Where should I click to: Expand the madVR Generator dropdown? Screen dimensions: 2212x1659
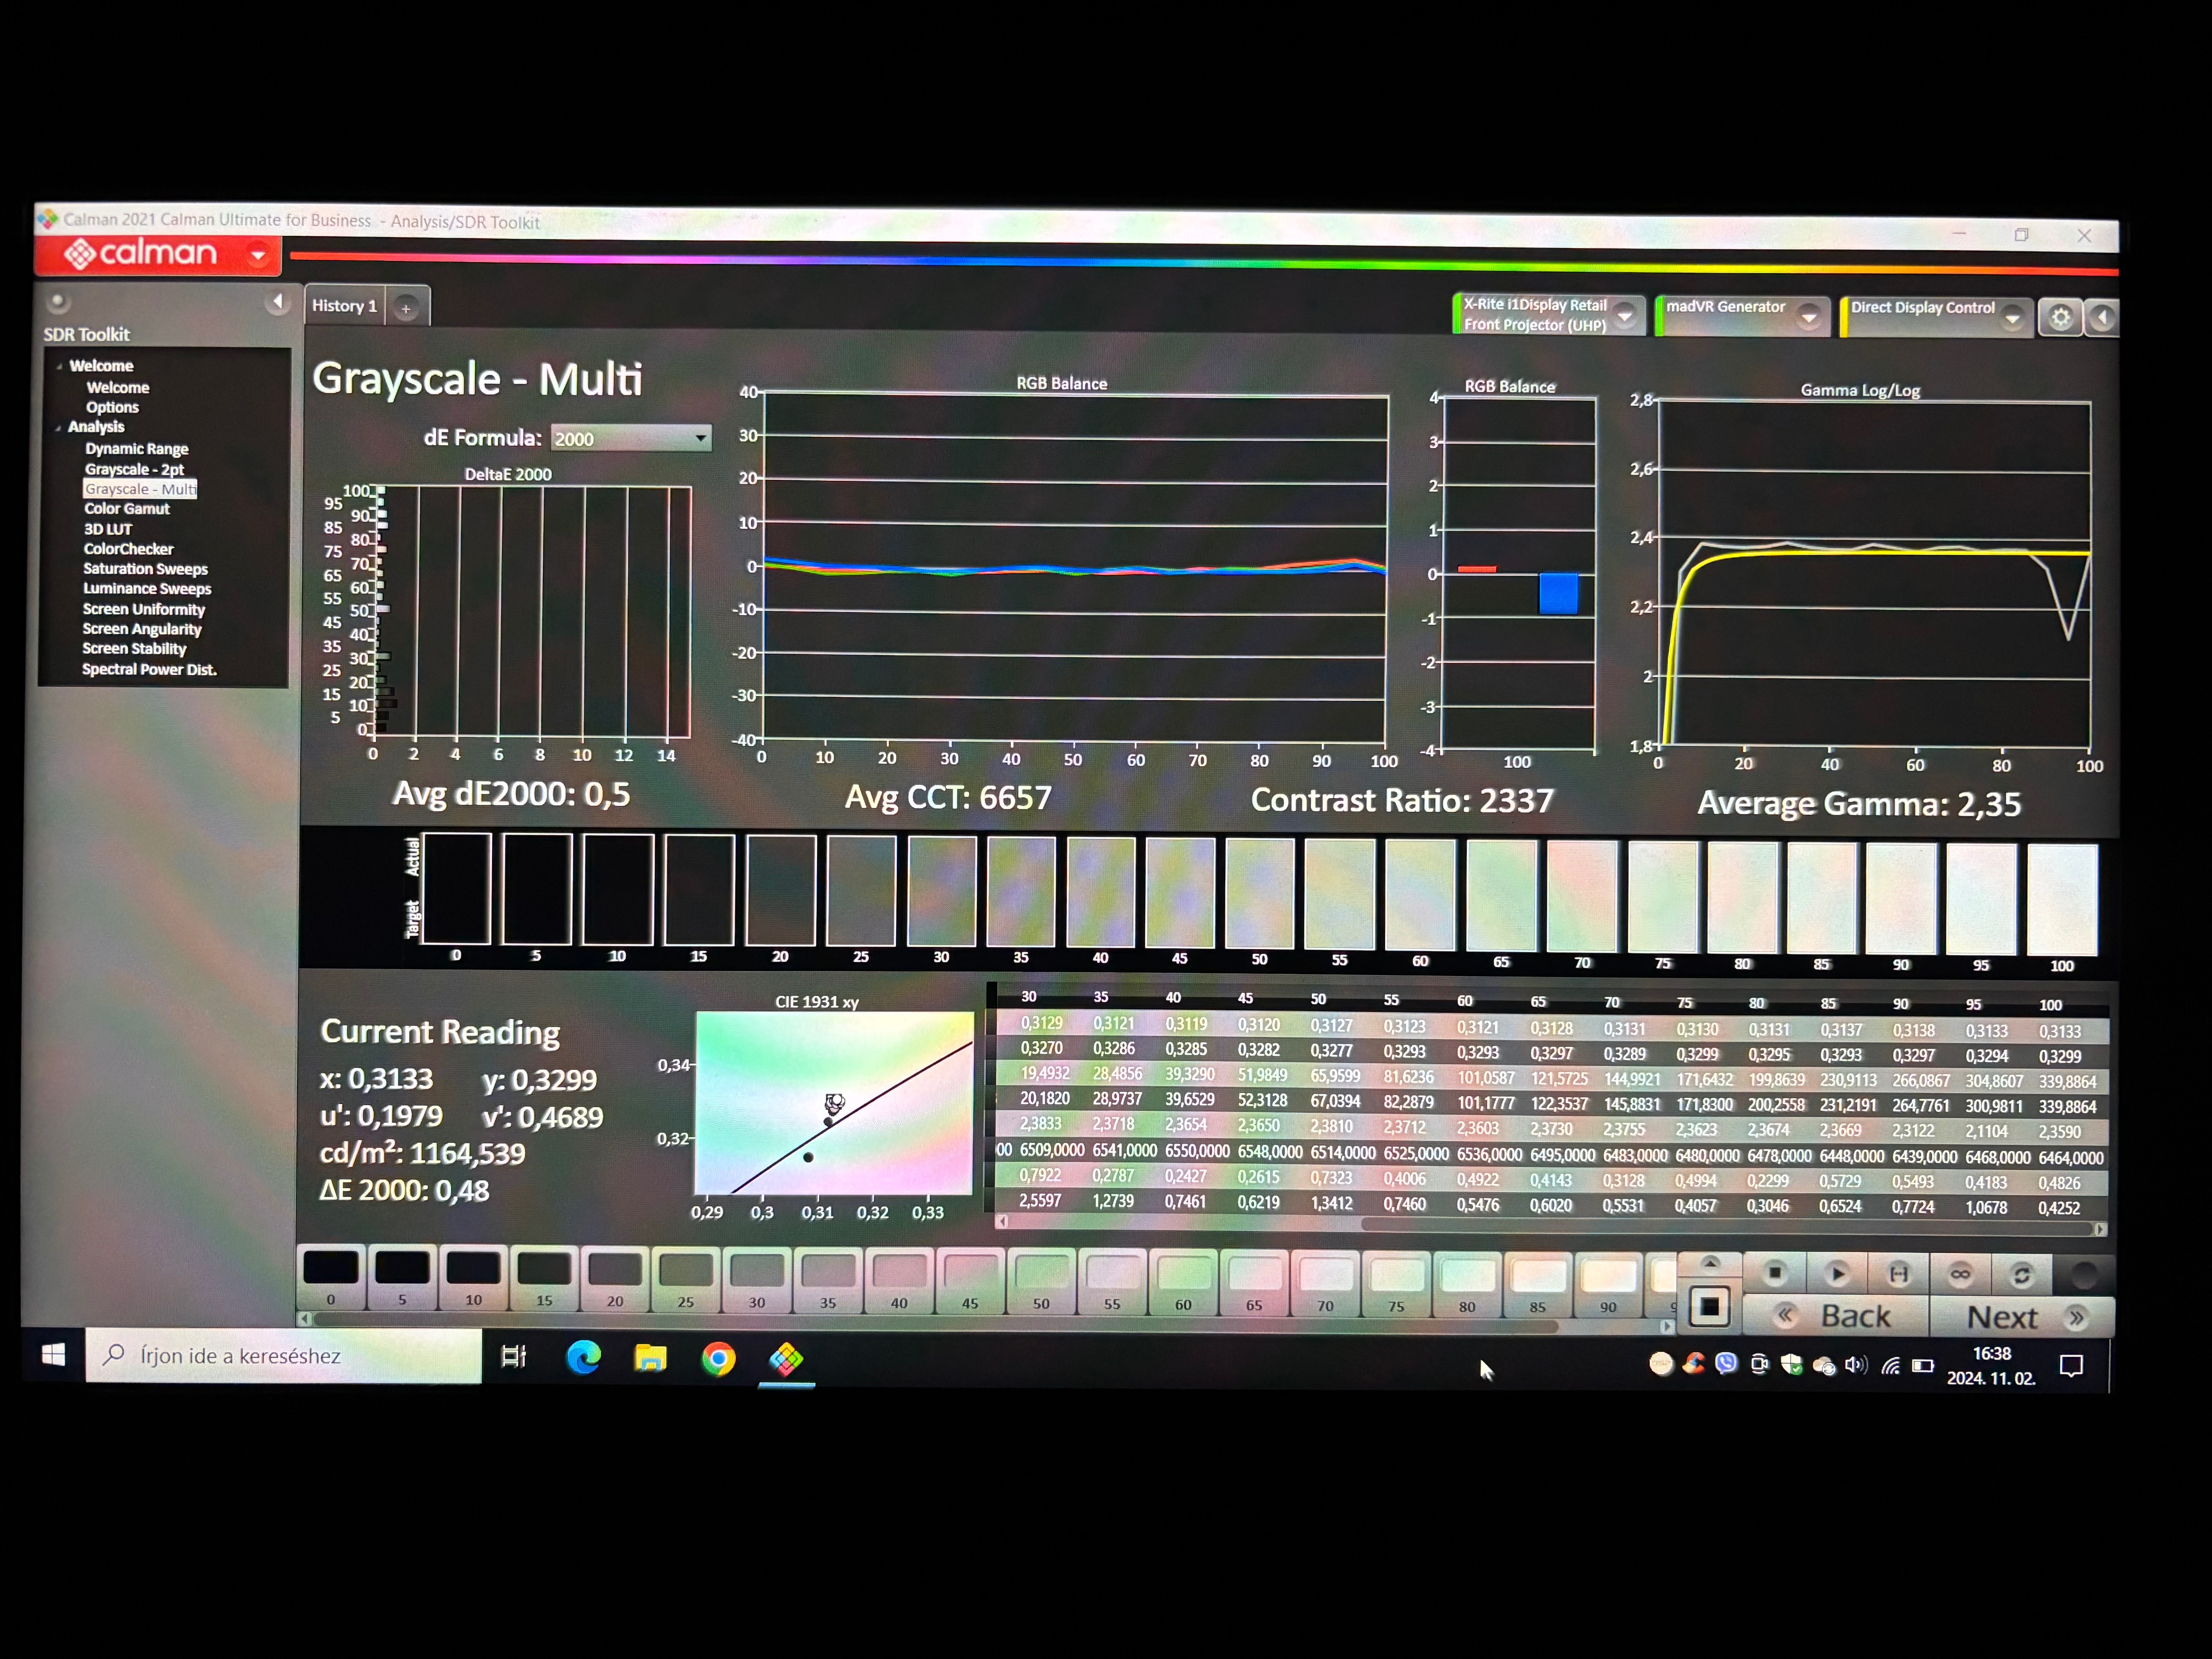point(1808,317)
